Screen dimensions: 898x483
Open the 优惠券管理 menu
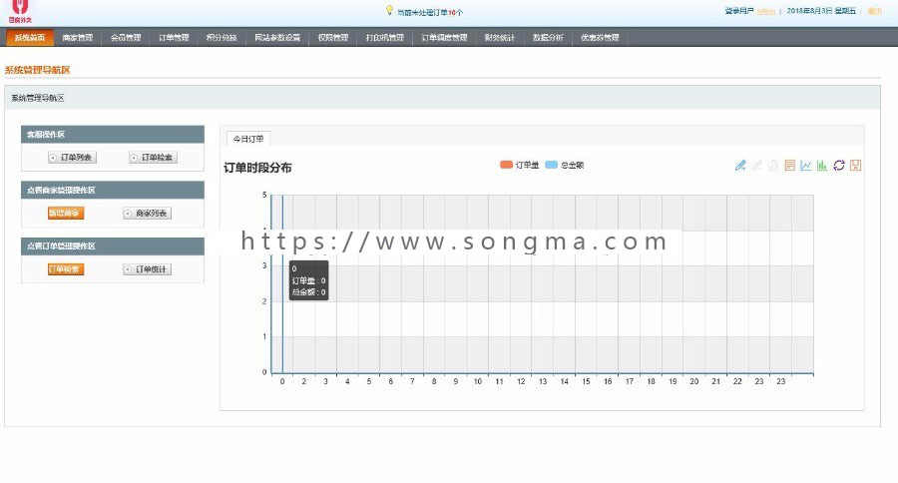tap(600, 37)
